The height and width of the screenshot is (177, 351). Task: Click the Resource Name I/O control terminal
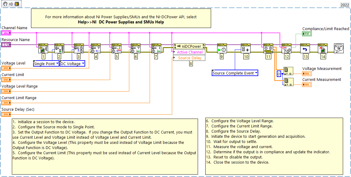coord(6,45)
